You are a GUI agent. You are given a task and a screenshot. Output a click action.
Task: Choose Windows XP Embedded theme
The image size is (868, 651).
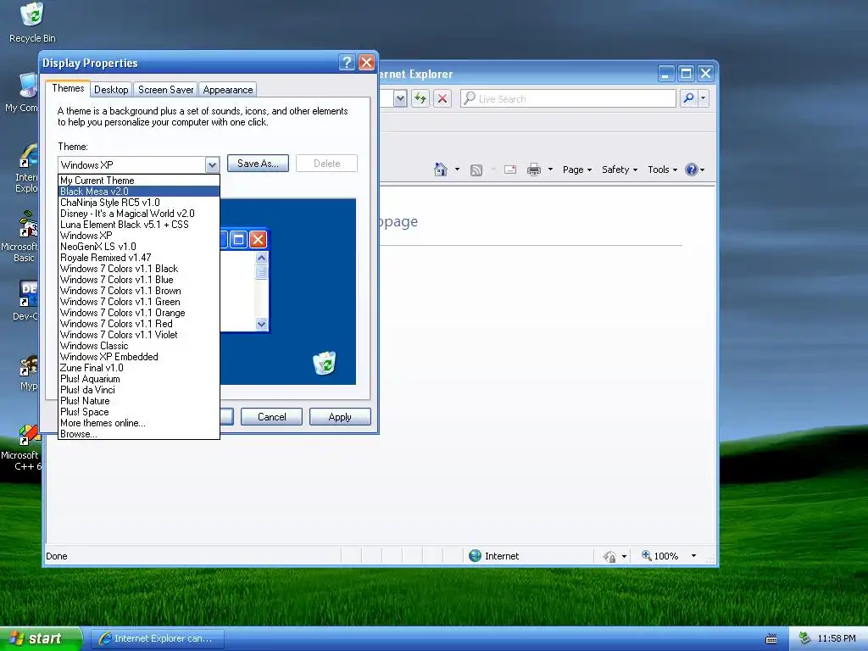139,357
